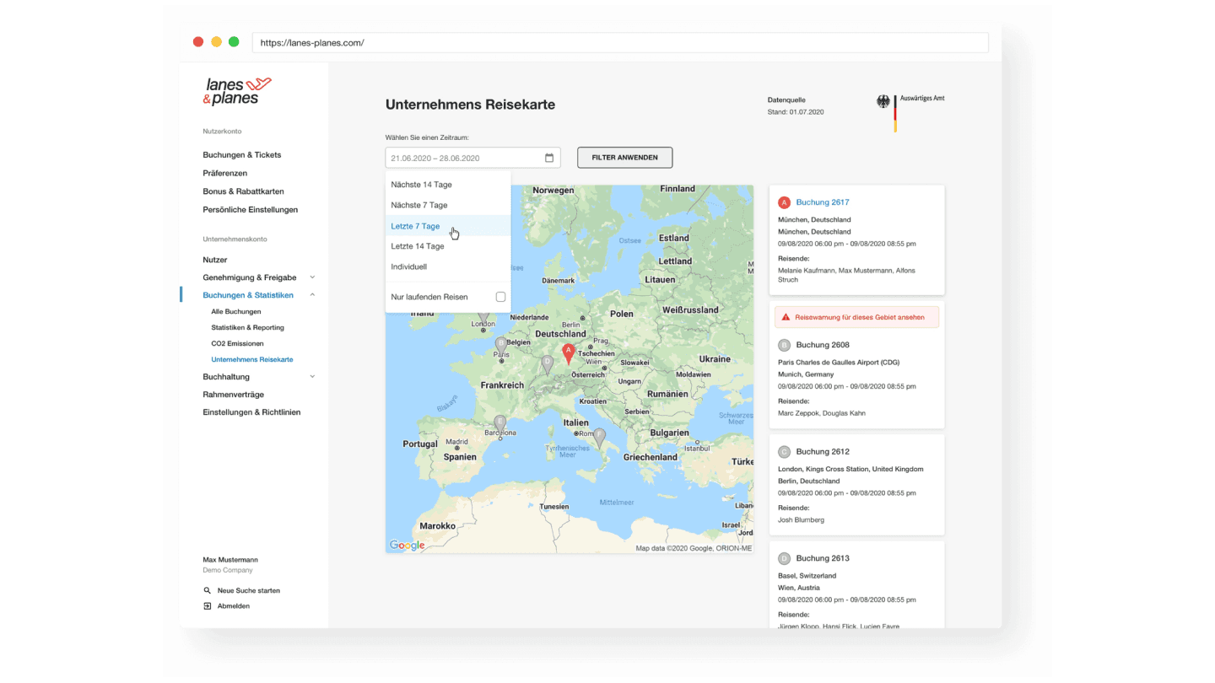Image resolution: width=1215 pixels, height=683 pixels.
Task: Click the logout icon beside Abmelden
Action: click(x=208, y=606)
